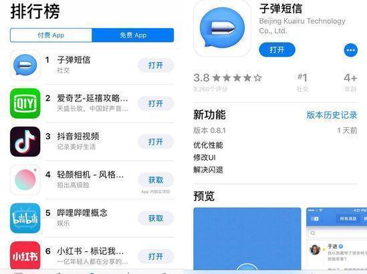The height and width of the screenshot is (274, 367).
Task: Open 小红书 with its 打开 button
Action: [156, 257]
